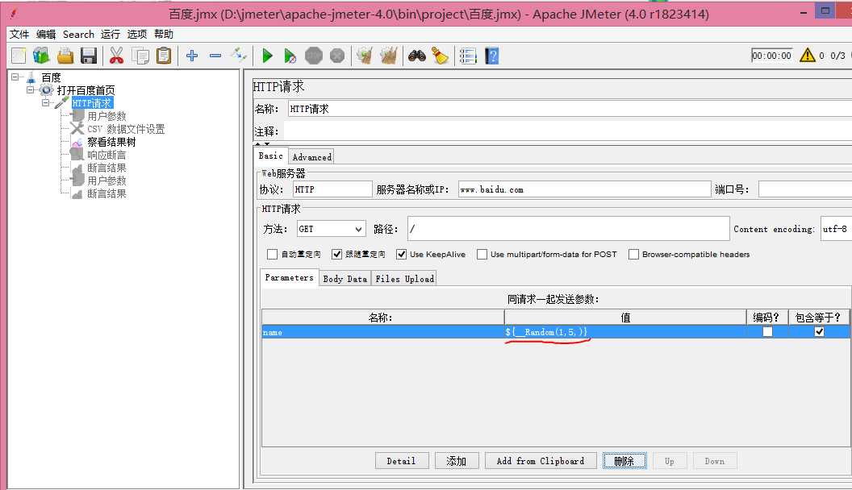
Task: Uncheck 包含等于? for the name parameter
Action: (x=820, y=331)
